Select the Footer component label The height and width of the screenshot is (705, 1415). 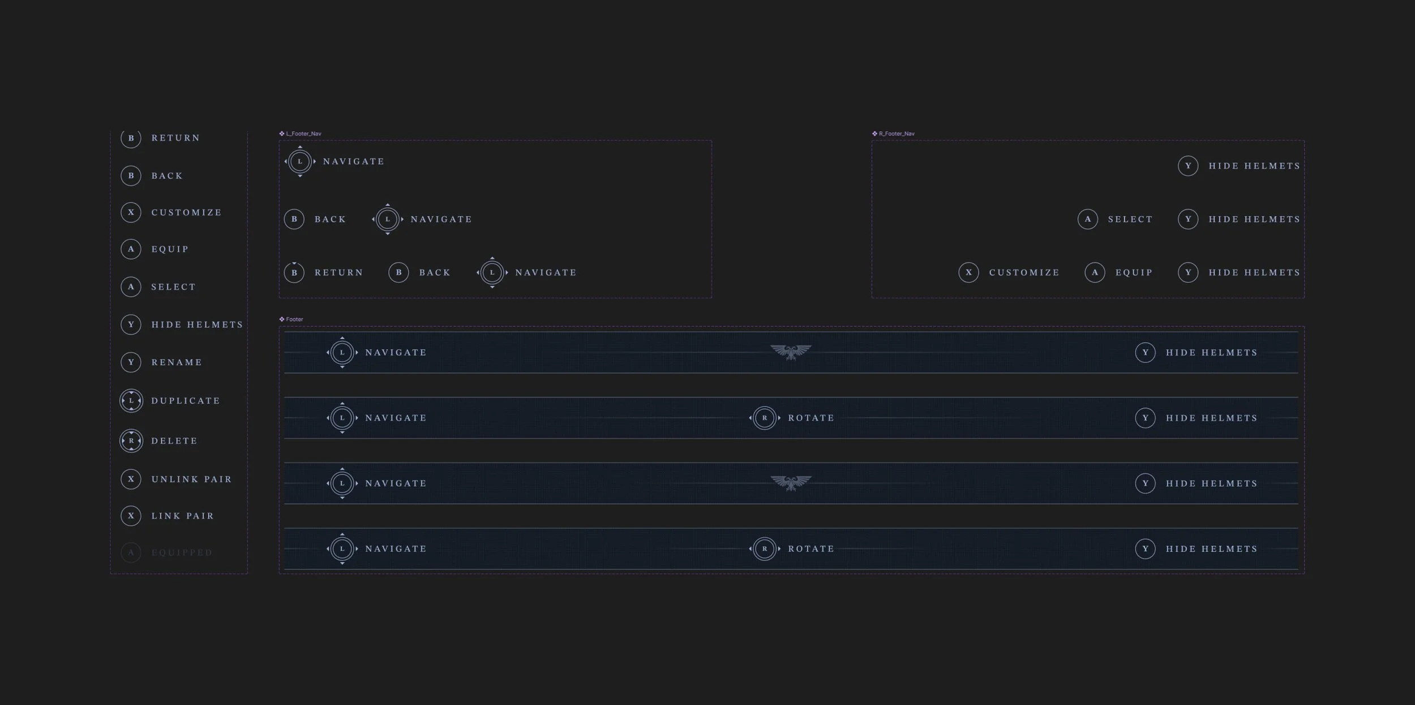pos(294,319)
